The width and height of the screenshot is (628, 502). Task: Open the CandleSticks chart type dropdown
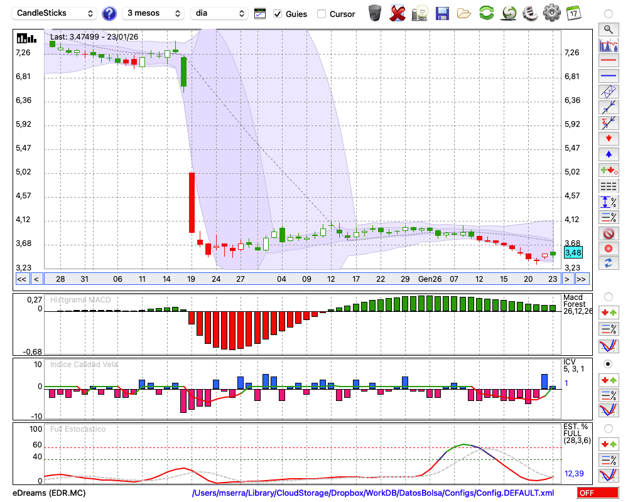(x=55, y=13)
